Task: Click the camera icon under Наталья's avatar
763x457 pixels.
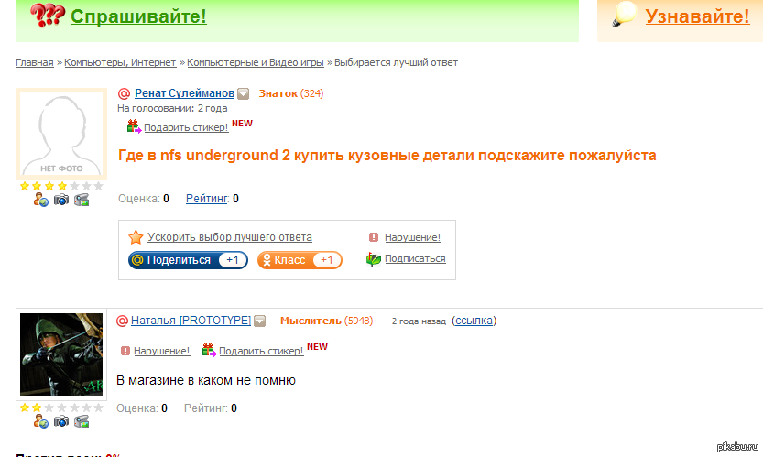Action: tap(61, 421)
